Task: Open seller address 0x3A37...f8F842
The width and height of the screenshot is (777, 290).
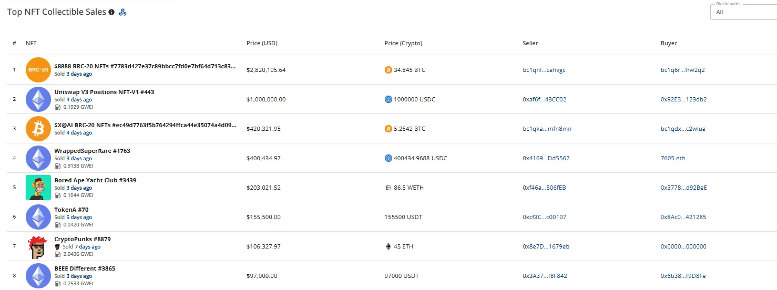Action: [545, 276]
